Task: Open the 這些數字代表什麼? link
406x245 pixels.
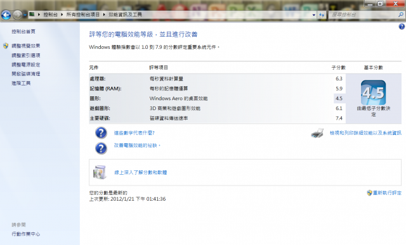Action: (134, 133)
